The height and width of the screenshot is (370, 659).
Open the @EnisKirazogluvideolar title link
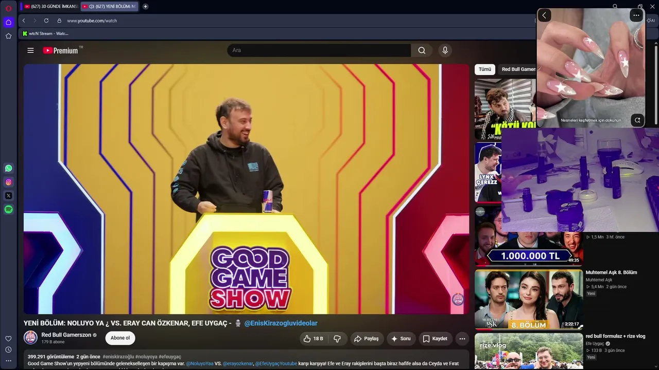tap(281, 323)
